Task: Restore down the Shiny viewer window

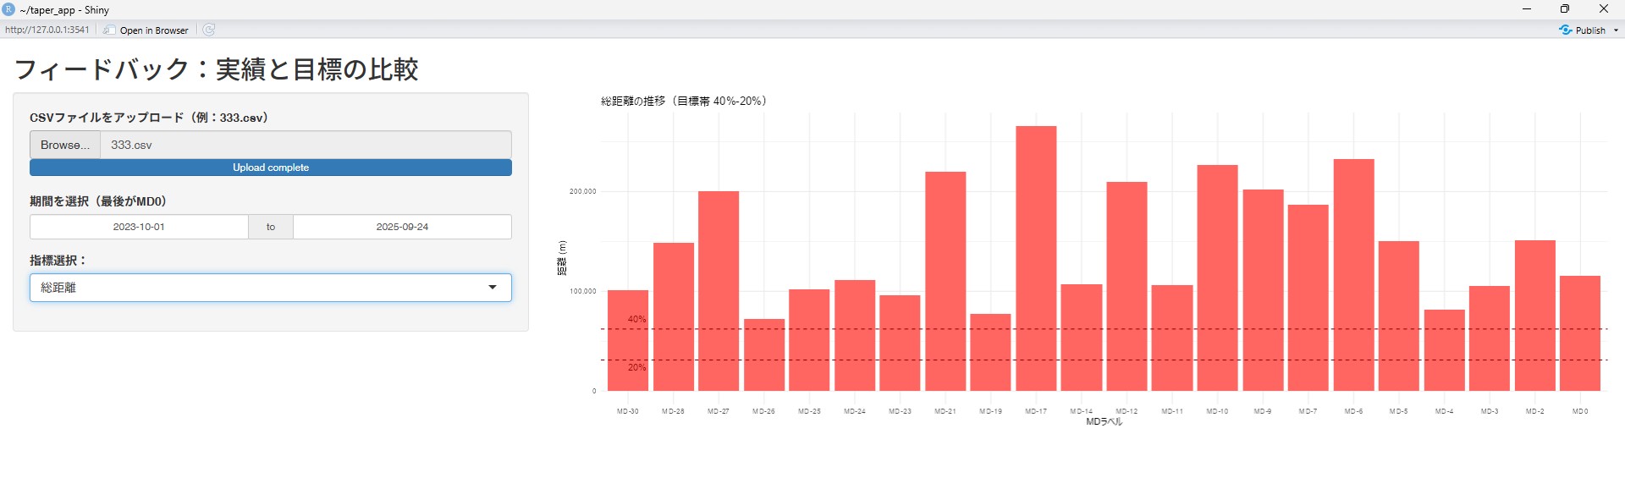Action: tap(1565, 9)
